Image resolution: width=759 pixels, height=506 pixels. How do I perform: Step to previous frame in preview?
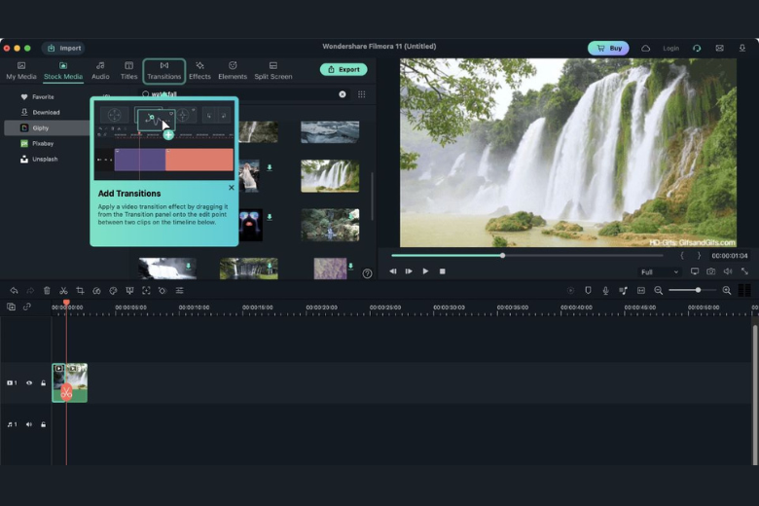click(x=393, y=271)
